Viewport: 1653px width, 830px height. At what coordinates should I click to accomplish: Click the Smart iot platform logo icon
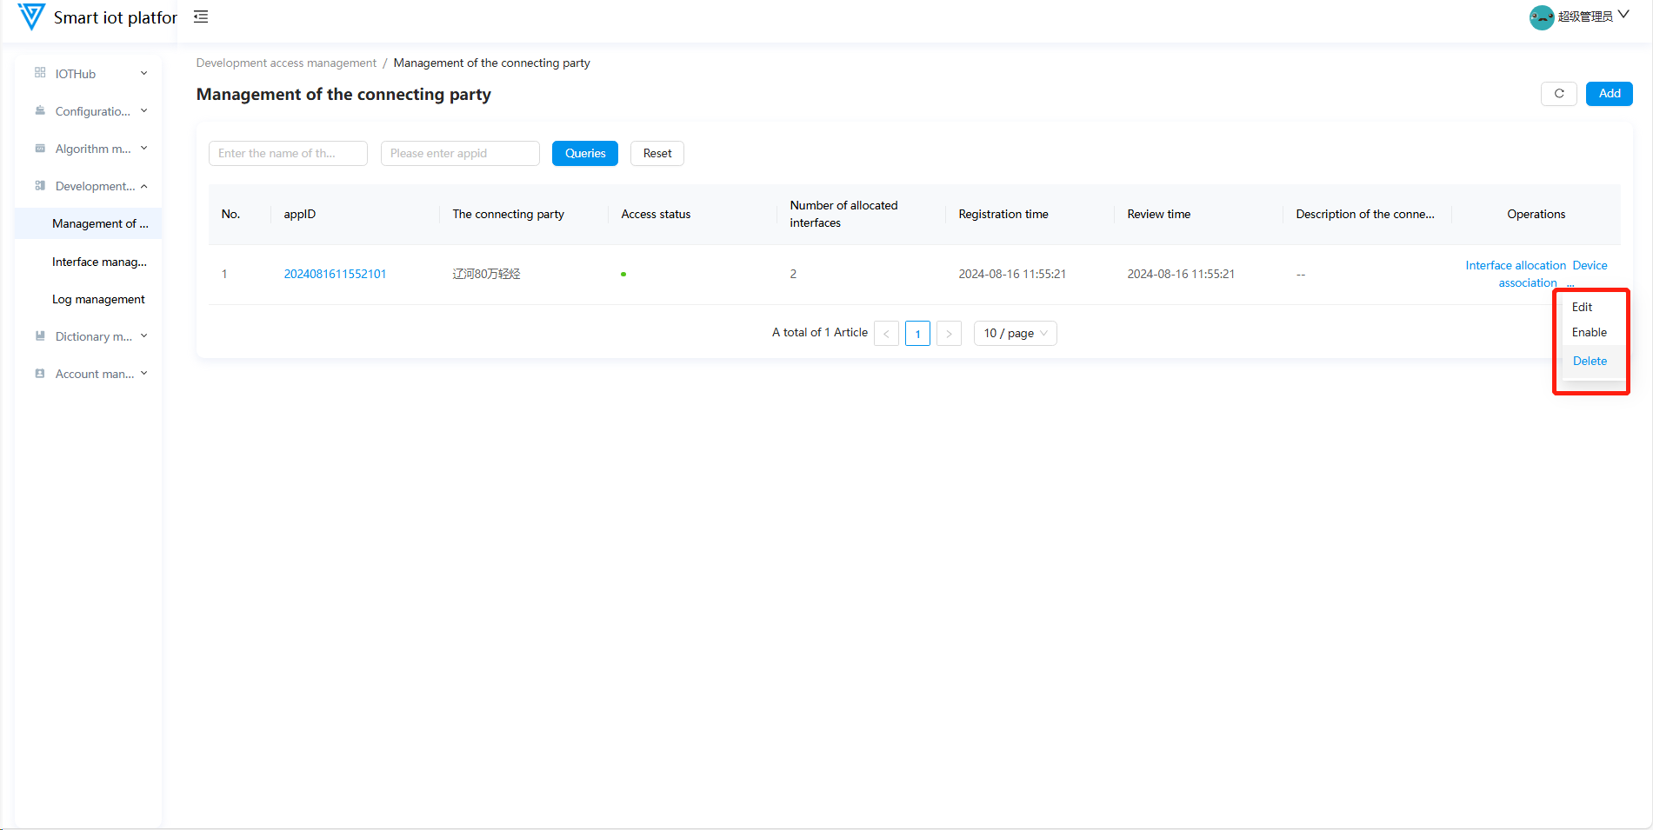click(31, 17)
